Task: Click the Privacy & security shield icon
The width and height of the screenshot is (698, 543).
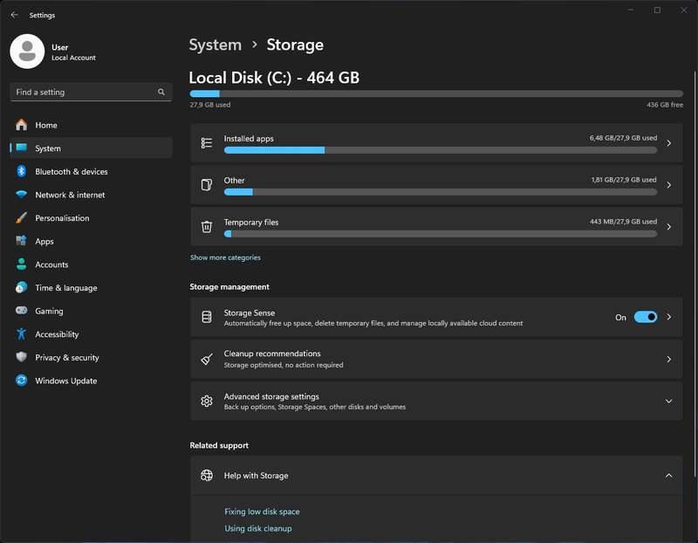Action: click(21, 357)
